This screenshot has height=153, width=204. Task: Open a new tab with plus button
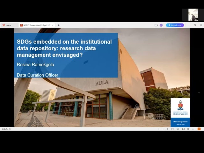point(59,25)
